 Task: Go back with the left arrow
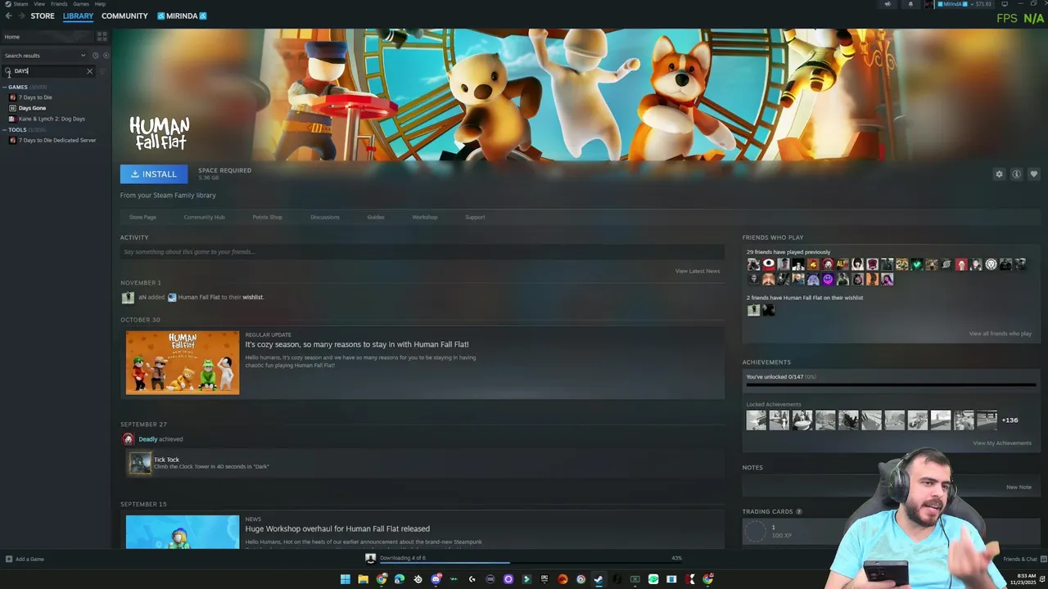(x=8, y=16)
